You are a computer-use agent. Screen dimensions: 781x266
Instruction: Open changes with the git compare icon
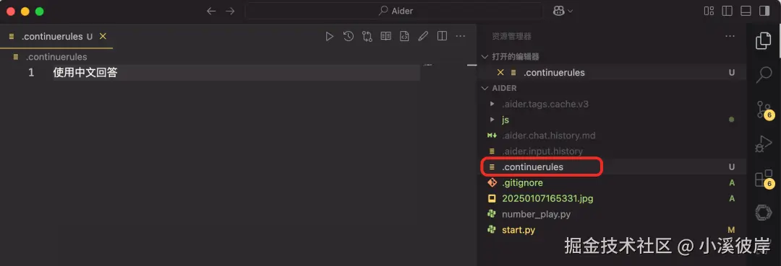pos(367,36)
